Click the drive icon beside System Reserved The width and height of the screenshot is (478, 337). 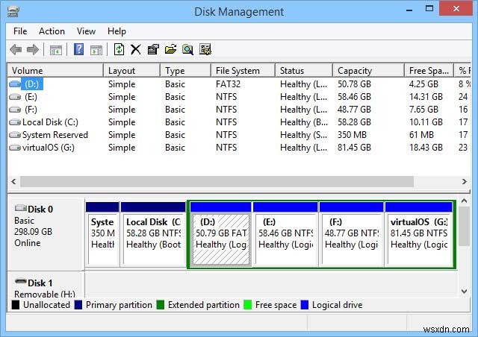coord(15,135)
